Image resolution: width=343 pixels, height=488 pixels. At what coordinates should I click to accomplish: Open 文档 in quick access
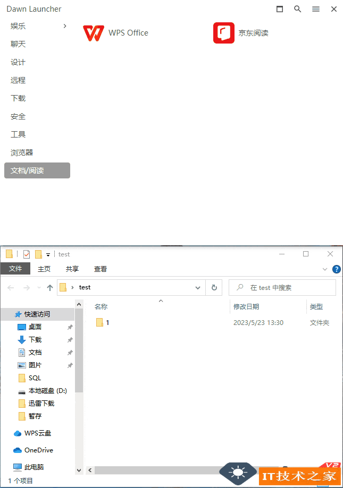(x=35, y=352)
